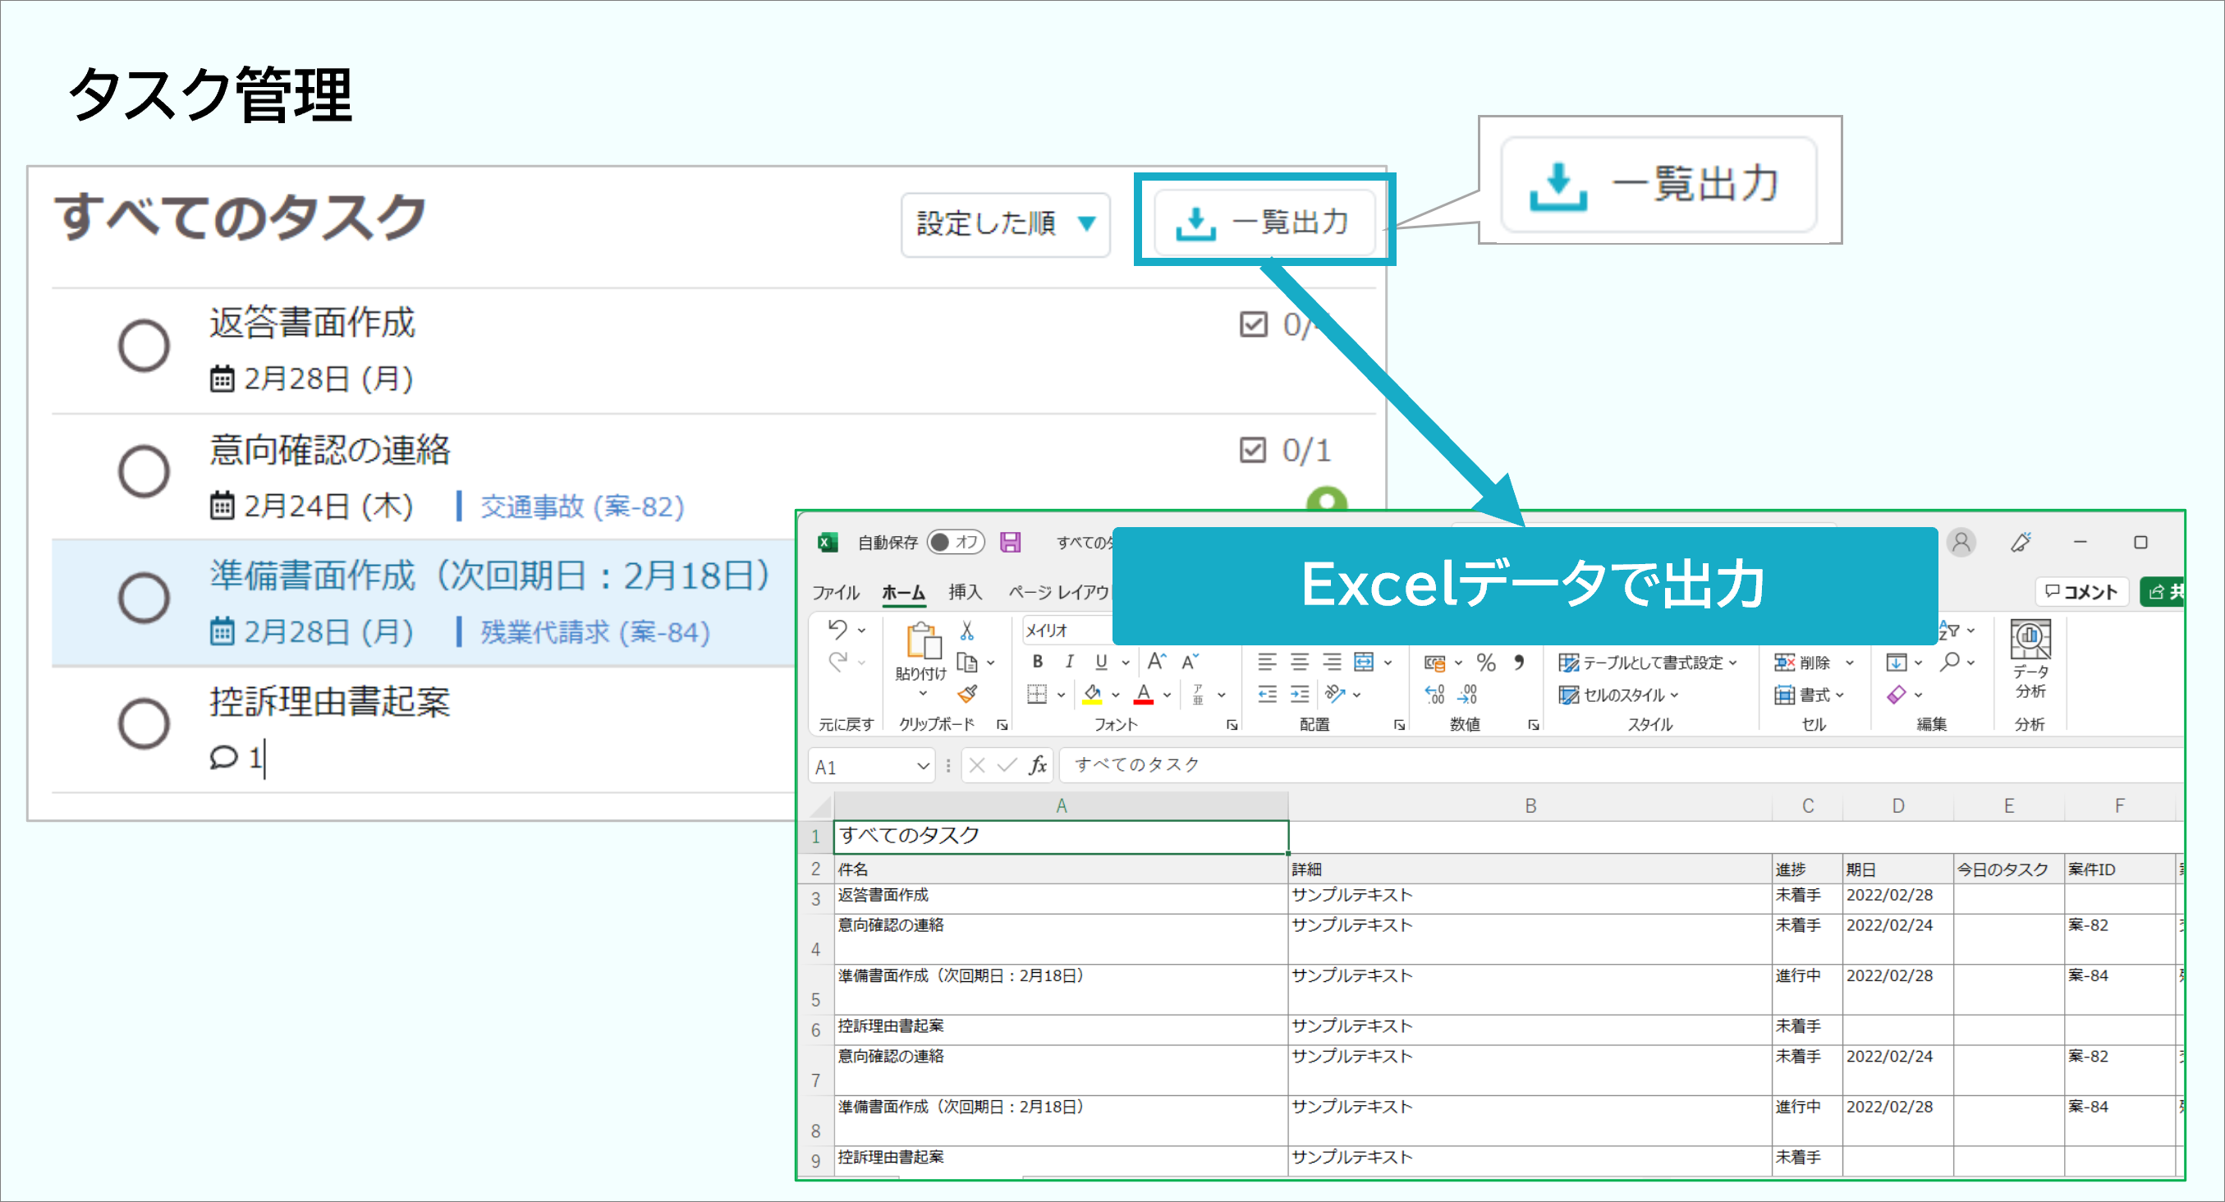Toggle Bold formatting
2225x1202 pixels.
[x=1037, y=662]
